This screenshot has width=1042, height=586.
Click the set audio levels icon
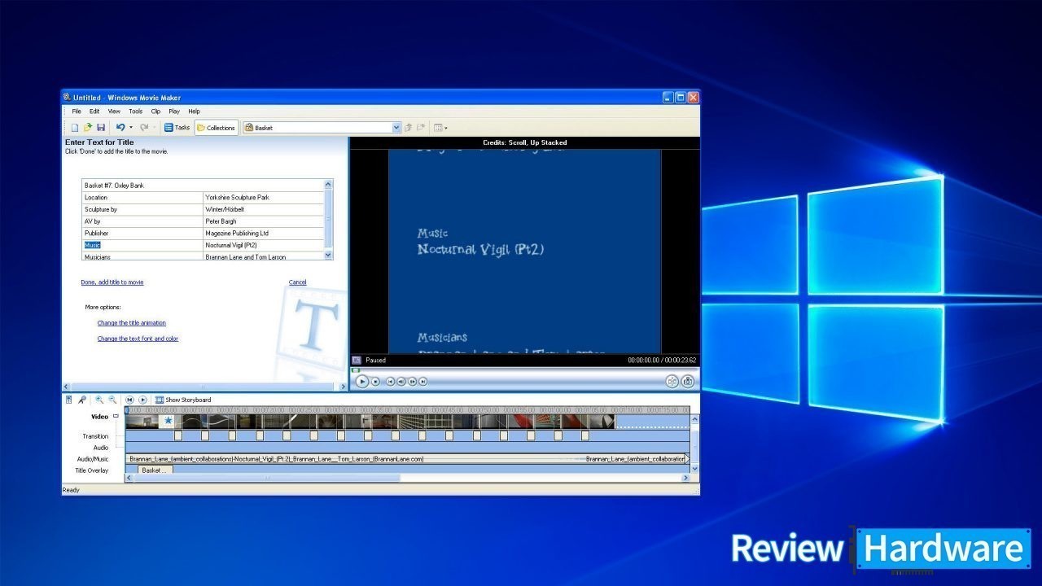69,400
